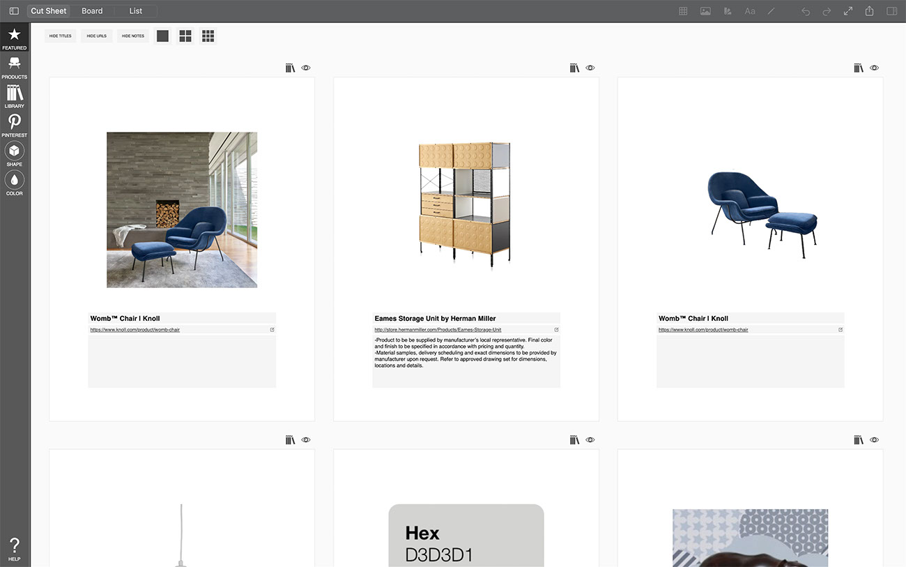Toggle Hide Titles option
Screen dimensions: 906x567
click(x=61, y=36)
